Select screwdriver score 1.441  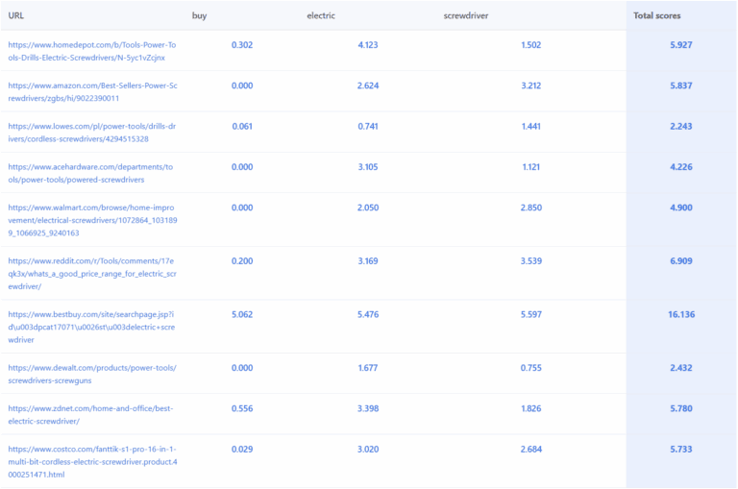coord(530,126)
